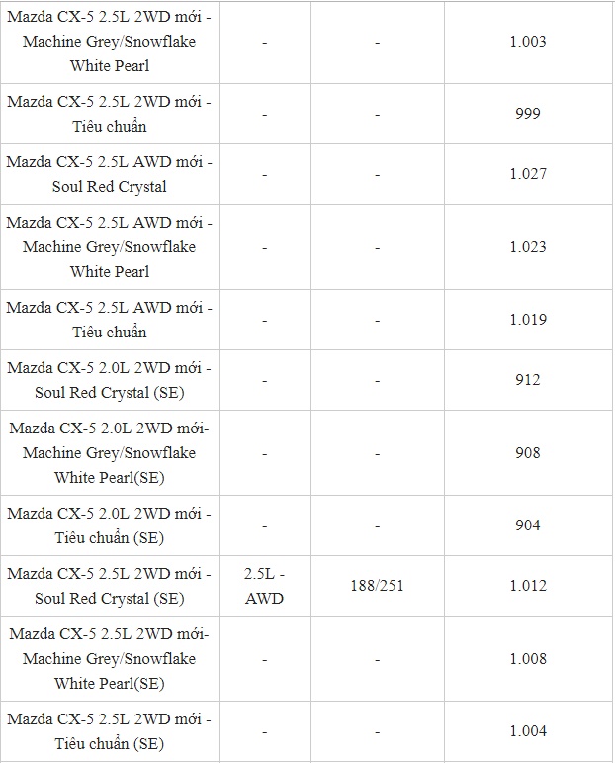Select the 904 price value

527,525
